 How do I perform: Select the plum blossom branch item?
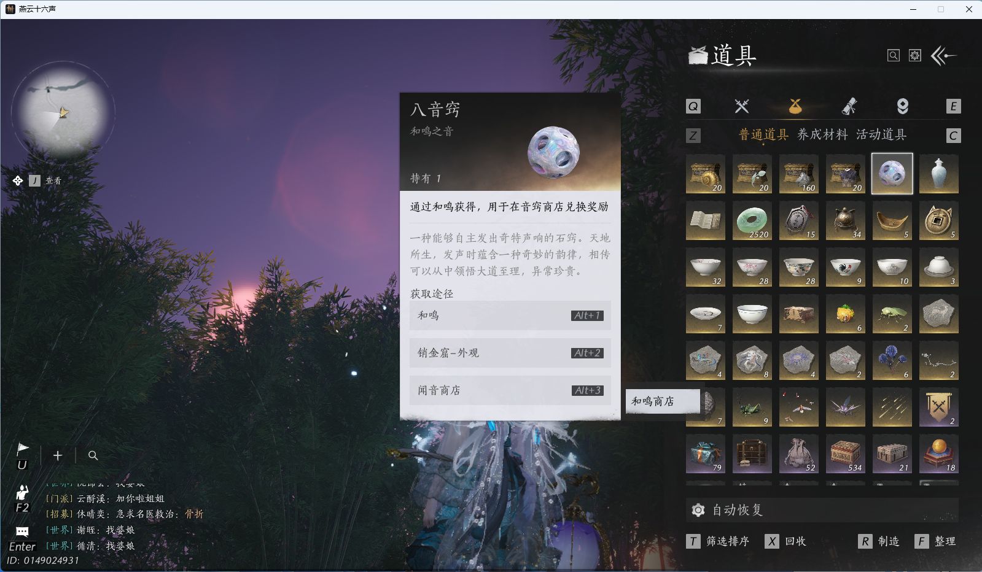938,360
